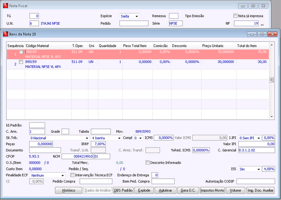Click the Imp. Doc. Auxiliar button
Image resolution: width=281 pixels, height=200 pixels.
coord(260,190)
